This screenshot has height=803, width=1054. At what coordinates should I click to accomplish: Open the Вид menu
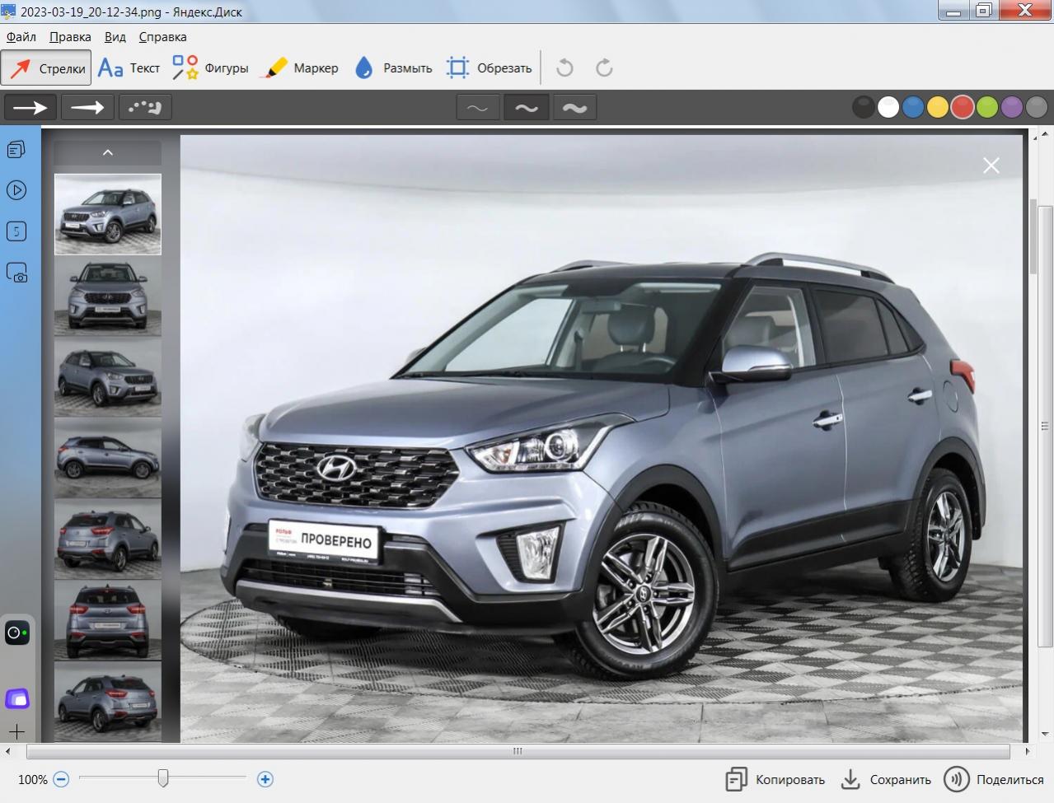point(115,36)
